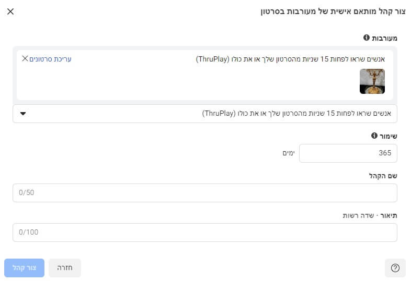
Task: Open help with the question mark icon
Action: click(x=395, y=268)
